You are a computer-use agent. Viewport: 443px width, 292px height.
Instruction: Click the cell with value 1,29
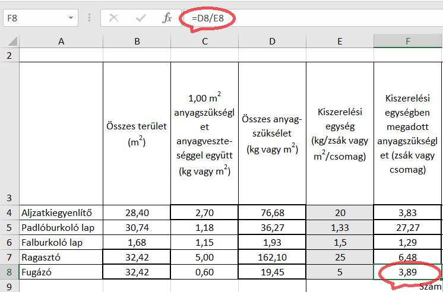408,242
